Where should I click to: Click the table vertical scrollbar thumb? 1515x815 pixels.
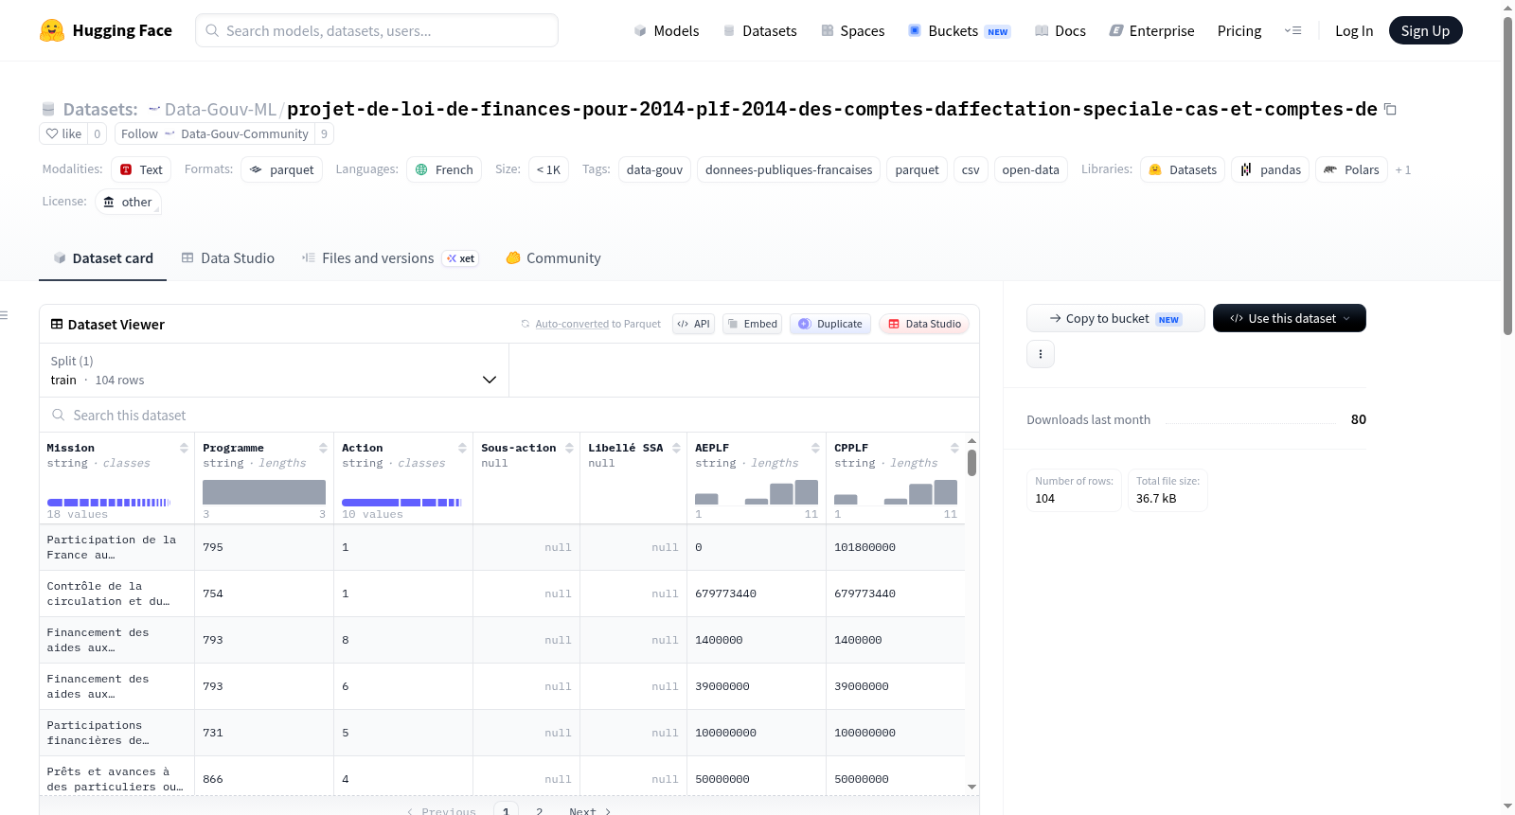point(971,463)
